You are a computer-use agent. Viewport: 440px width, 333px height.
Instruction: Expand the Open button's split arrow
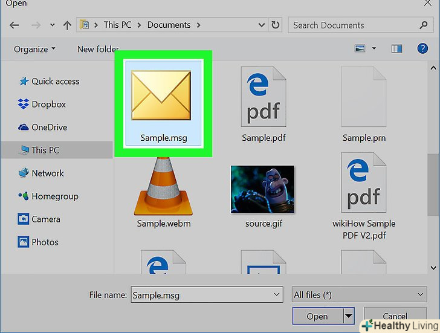348,315
